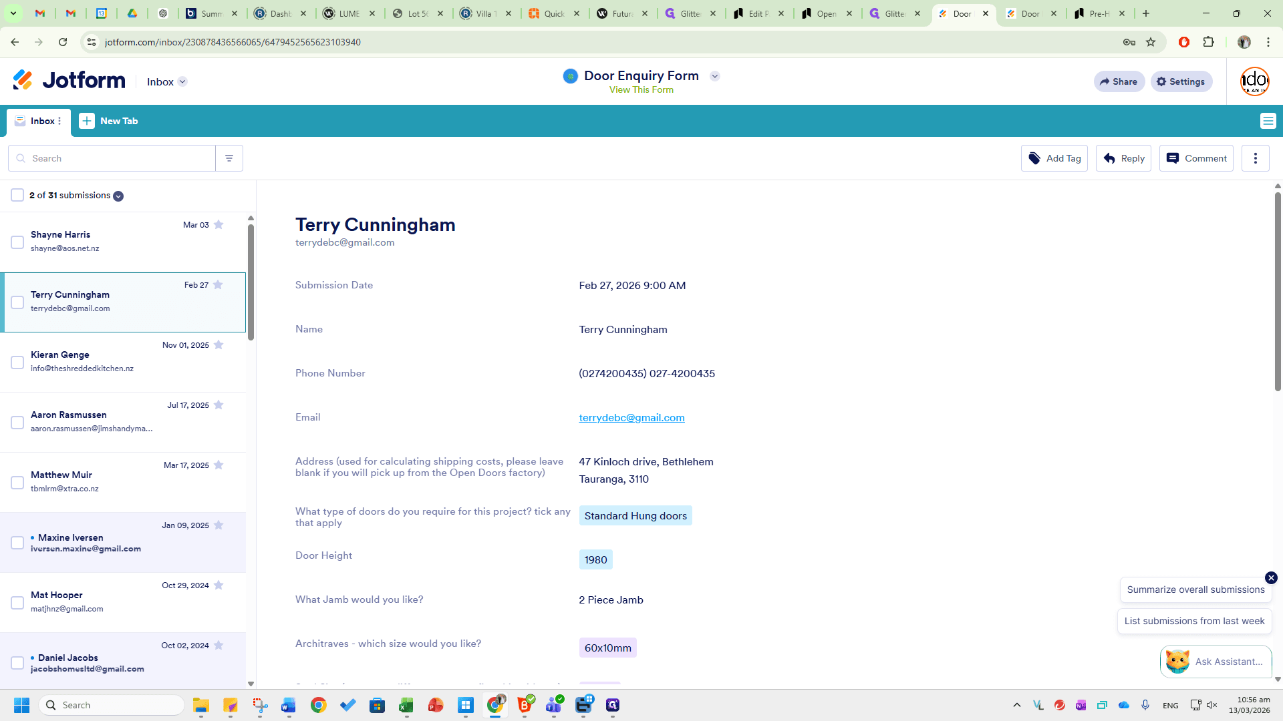
Task: Star the Kieran Genge submission
Action: pyautogui.click(x=219, y=345)
